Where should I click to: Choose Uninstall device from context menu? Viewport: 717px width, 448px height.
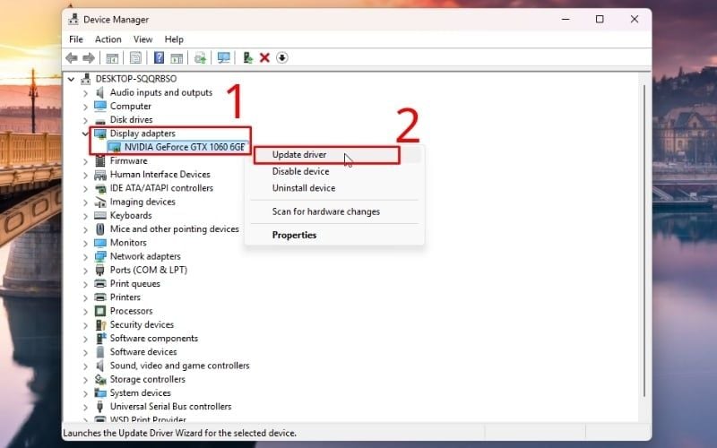click(334, 188)
